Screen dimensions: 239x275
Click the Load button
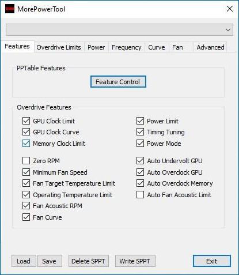[x=24, y=261]
